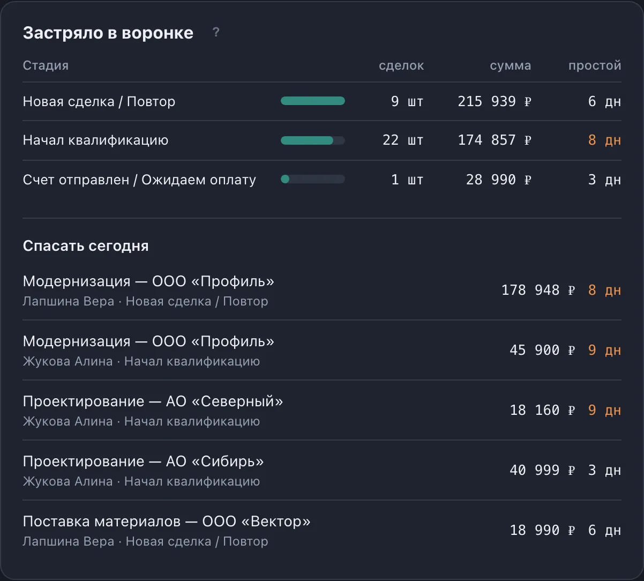Click the sum '215 939 ₽'

click(495, 101)
